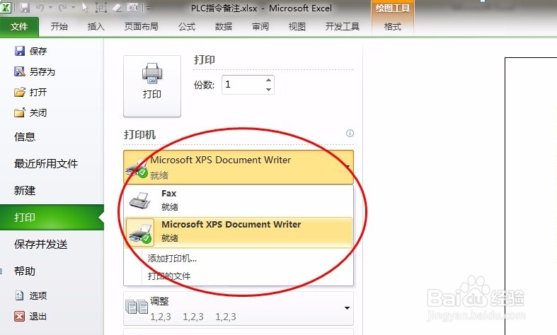Click the Excel application icon in title bar
This screenshot has height=335, width=557.
[x=6, y=7]
